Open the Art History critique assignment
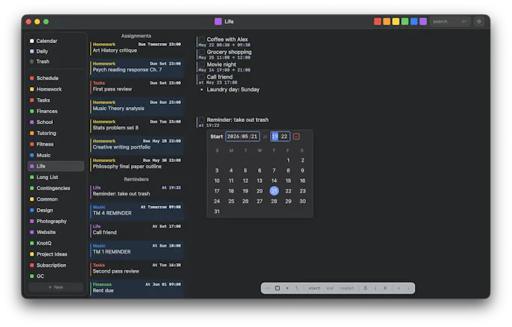 click(x=136, y=48)
